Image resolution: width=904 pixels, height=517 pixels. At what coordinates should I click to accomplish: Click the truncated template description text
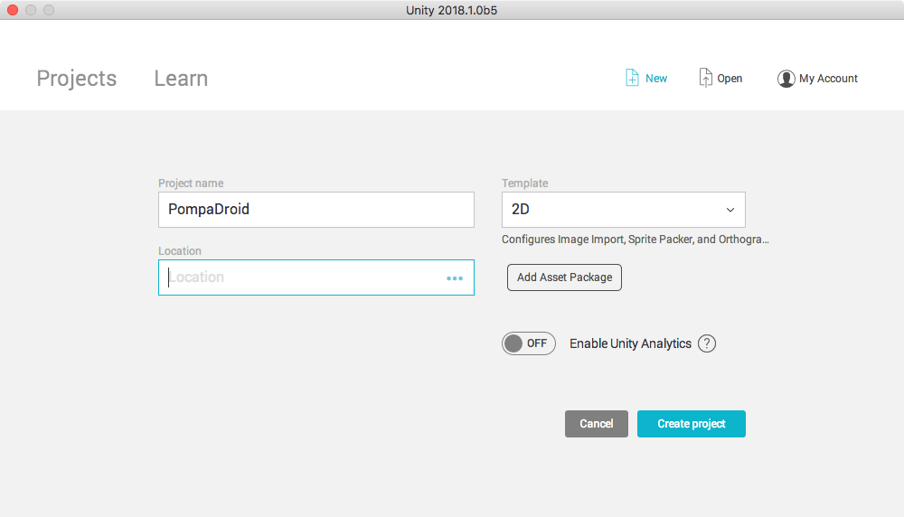click(x=636, y=240)
